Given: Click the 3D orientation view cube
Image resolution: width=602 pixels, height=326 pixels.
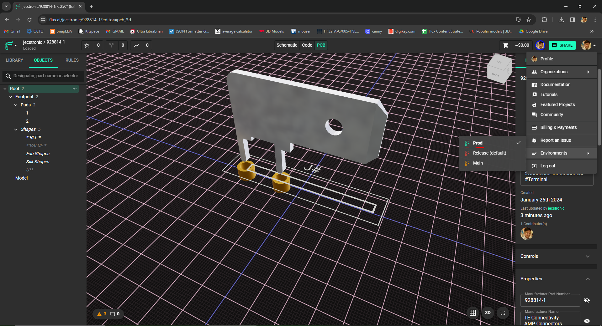Looking at the screenshot, I should tap(499, 69).
